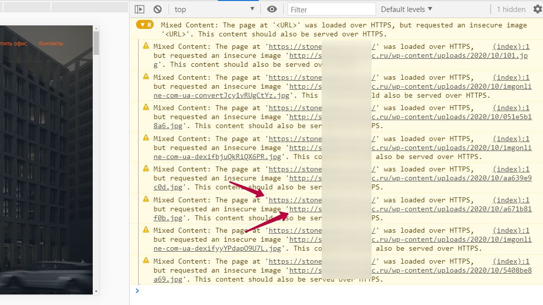Click the console prompt arrow to enter commands

pyautogui.click(x=137, y=291)
